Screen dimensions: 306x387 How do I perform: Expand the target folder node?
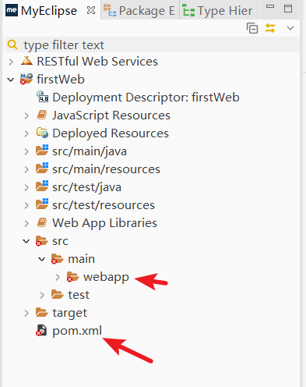[x=26, y=313]
